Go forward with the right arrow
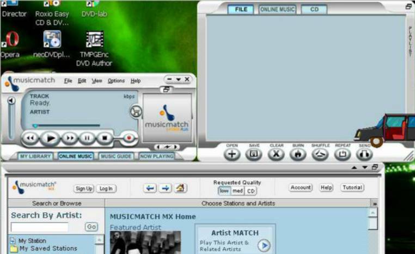This screenshot has height=254, width=415. (166, 188)
